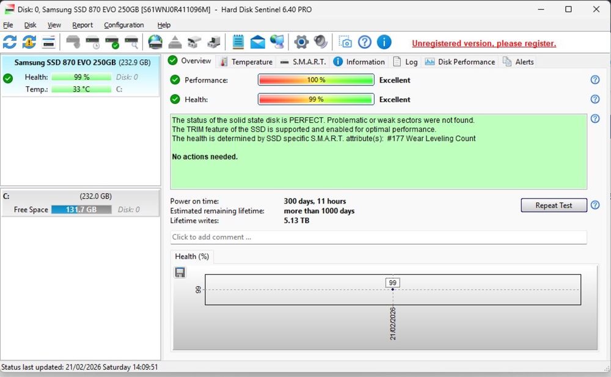The image size is (611, 377).
Task: Switch to the S.M.A.R.T. tab
Action: (303, 62)
